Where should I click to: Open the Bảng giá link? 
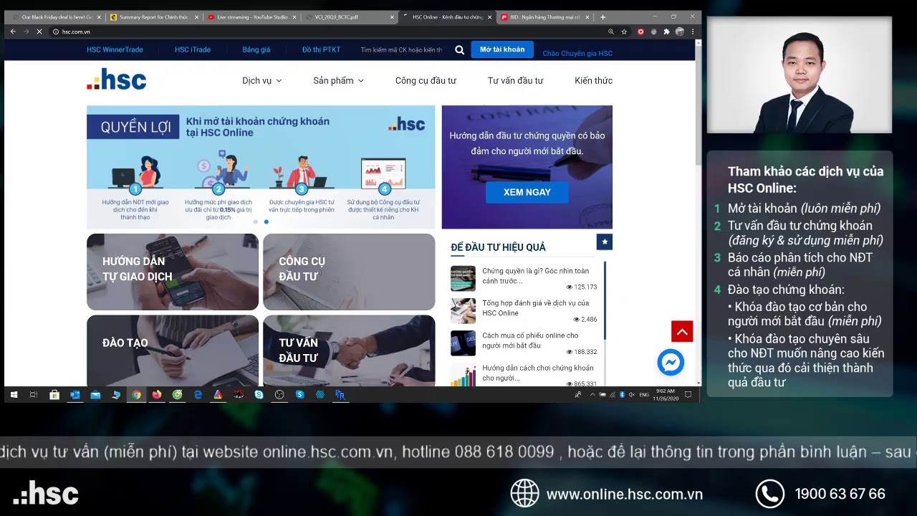click(x=256, y=50)
